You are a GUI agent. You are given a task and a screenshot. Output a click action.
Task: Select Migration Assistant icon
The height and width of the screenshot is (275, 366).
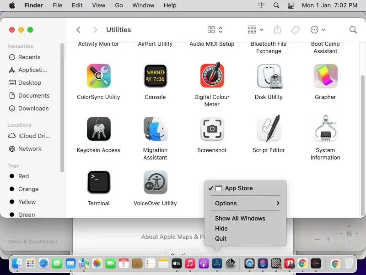(155, 129)
